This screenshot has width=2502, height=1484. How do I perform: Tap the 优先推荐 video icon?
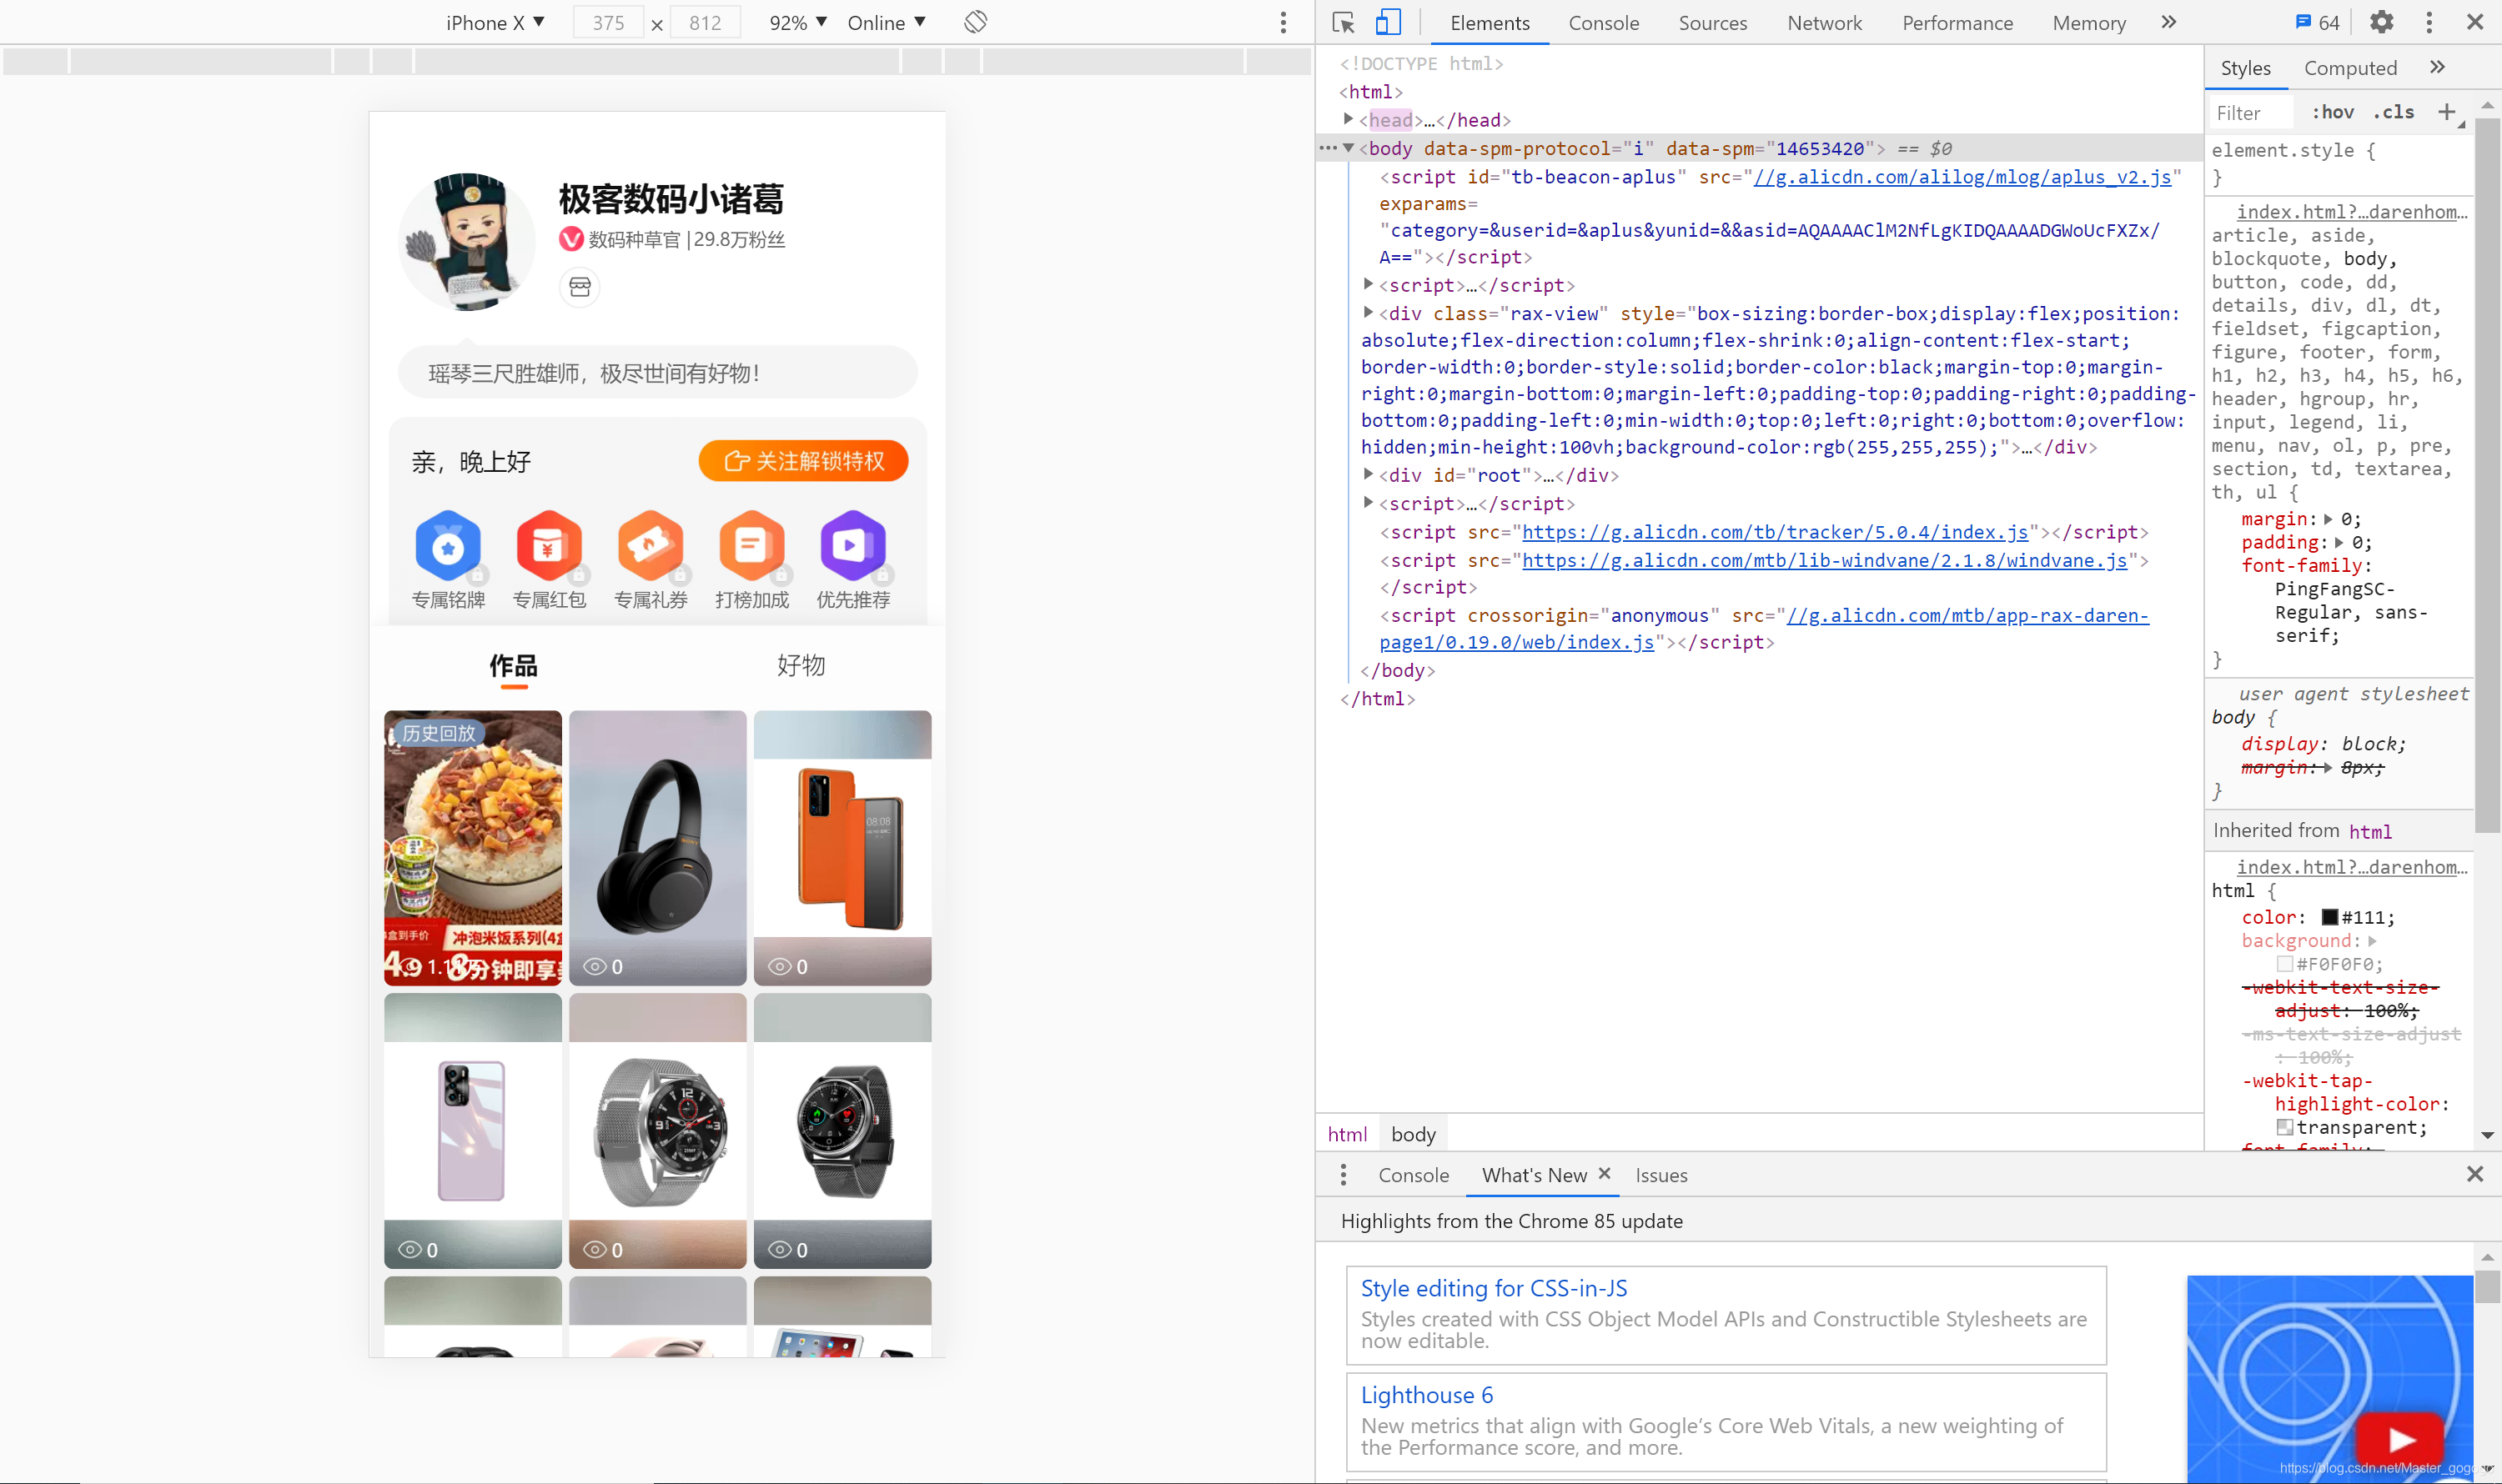click(852, 546)
